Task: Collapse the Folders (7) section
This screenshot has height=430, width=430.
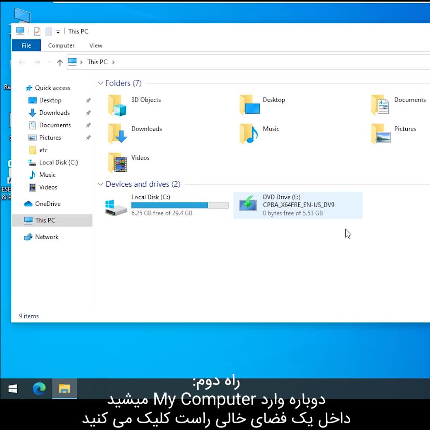Action: pyautogui.click(x=100, y=83)
